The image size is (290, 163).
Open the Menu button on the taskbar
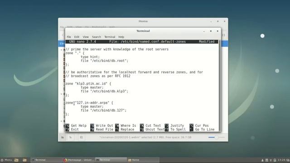[6, 160]
